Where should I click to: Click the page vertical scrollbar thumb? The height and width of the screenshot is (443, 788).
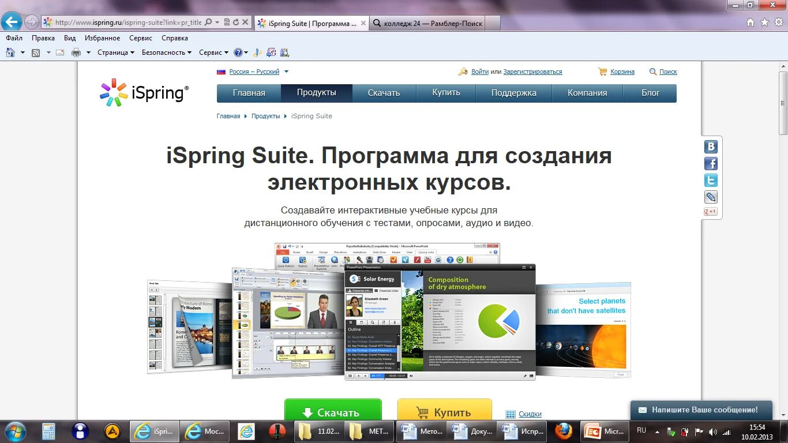(783, 102)
